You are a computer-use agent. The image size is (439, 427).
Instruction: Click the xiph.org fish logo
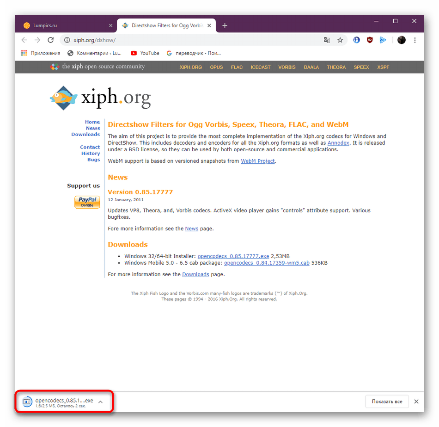[100, 98]
